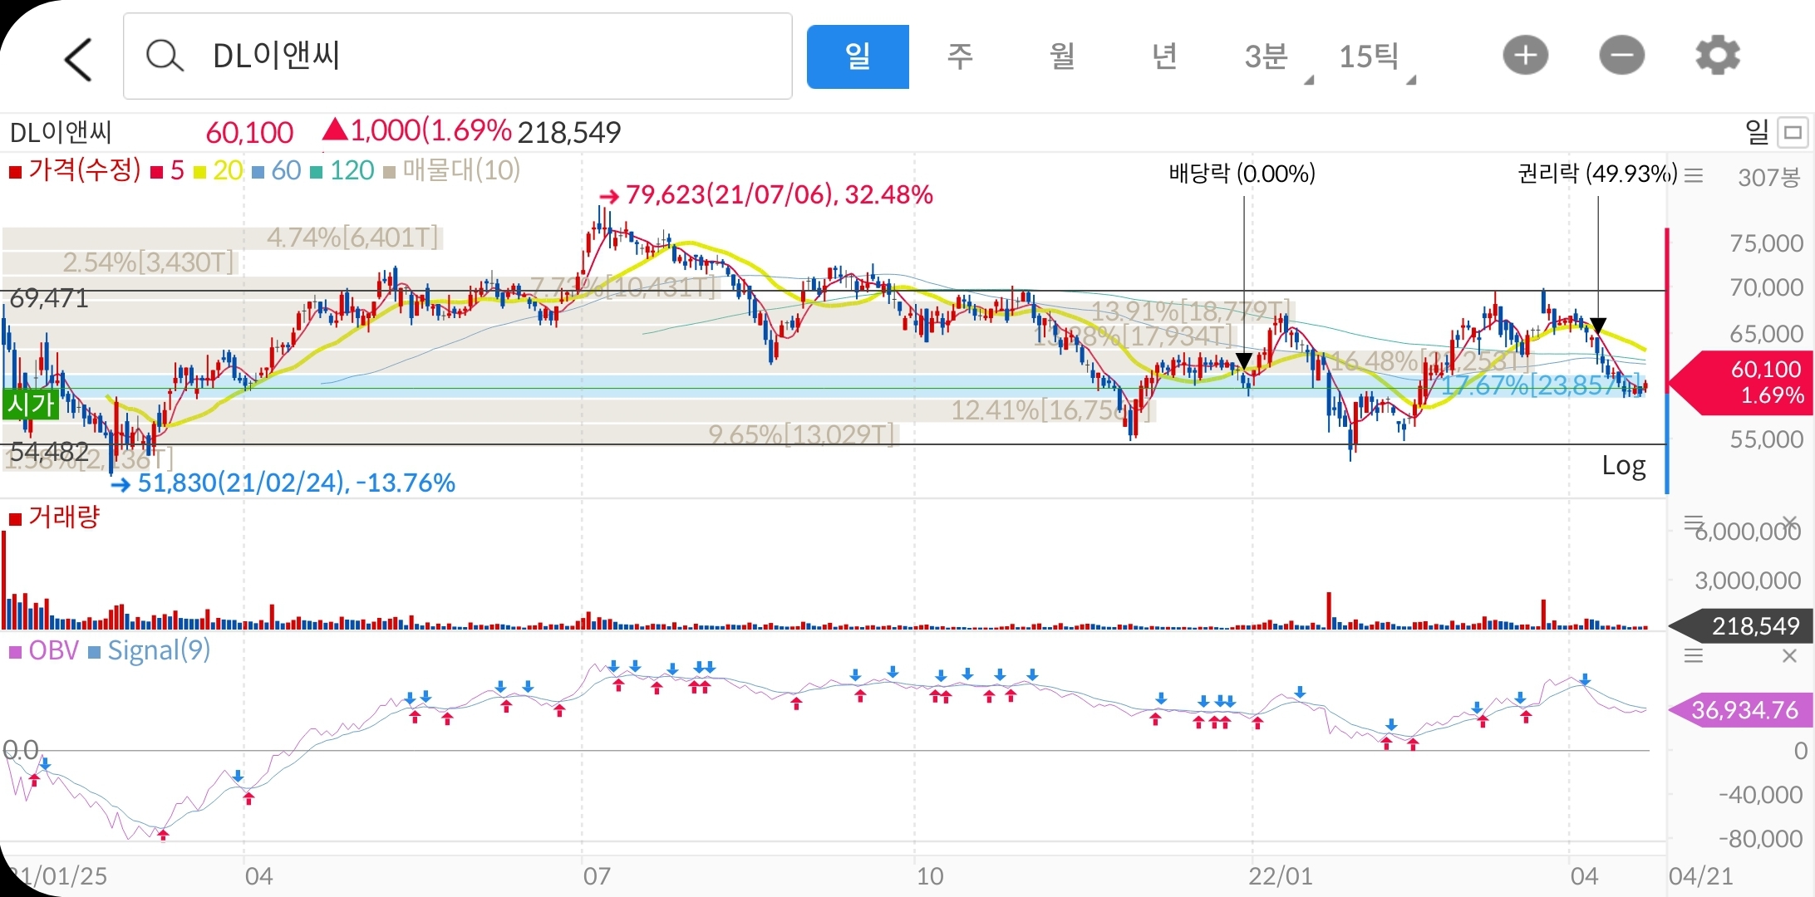Close the OBV indicator panel
The image size is (1815, 897).
[x=1790, y=656]
